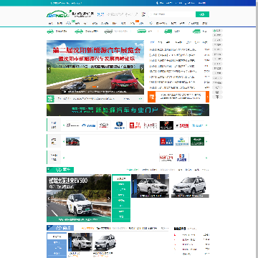Click the BFNEV site logo
Viewport: 258px width, 258px height.
point(58,14)
